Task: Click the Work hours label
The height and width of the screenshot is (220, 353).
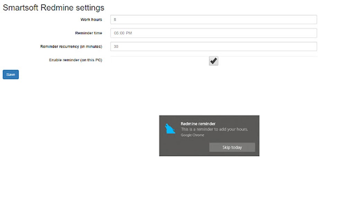Action: [91, 20]
